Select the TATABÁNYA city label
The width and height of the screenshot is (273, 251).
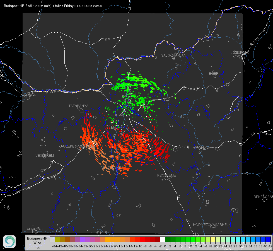pyautogui.click(x=78, y=106)
